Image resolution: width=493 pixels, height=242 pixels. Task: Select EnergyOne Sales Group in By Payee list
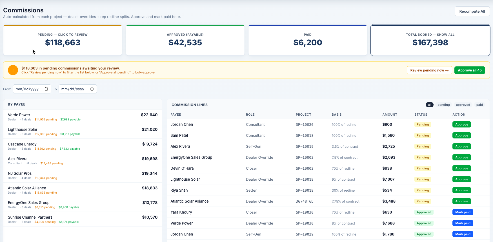coord(83,205)
